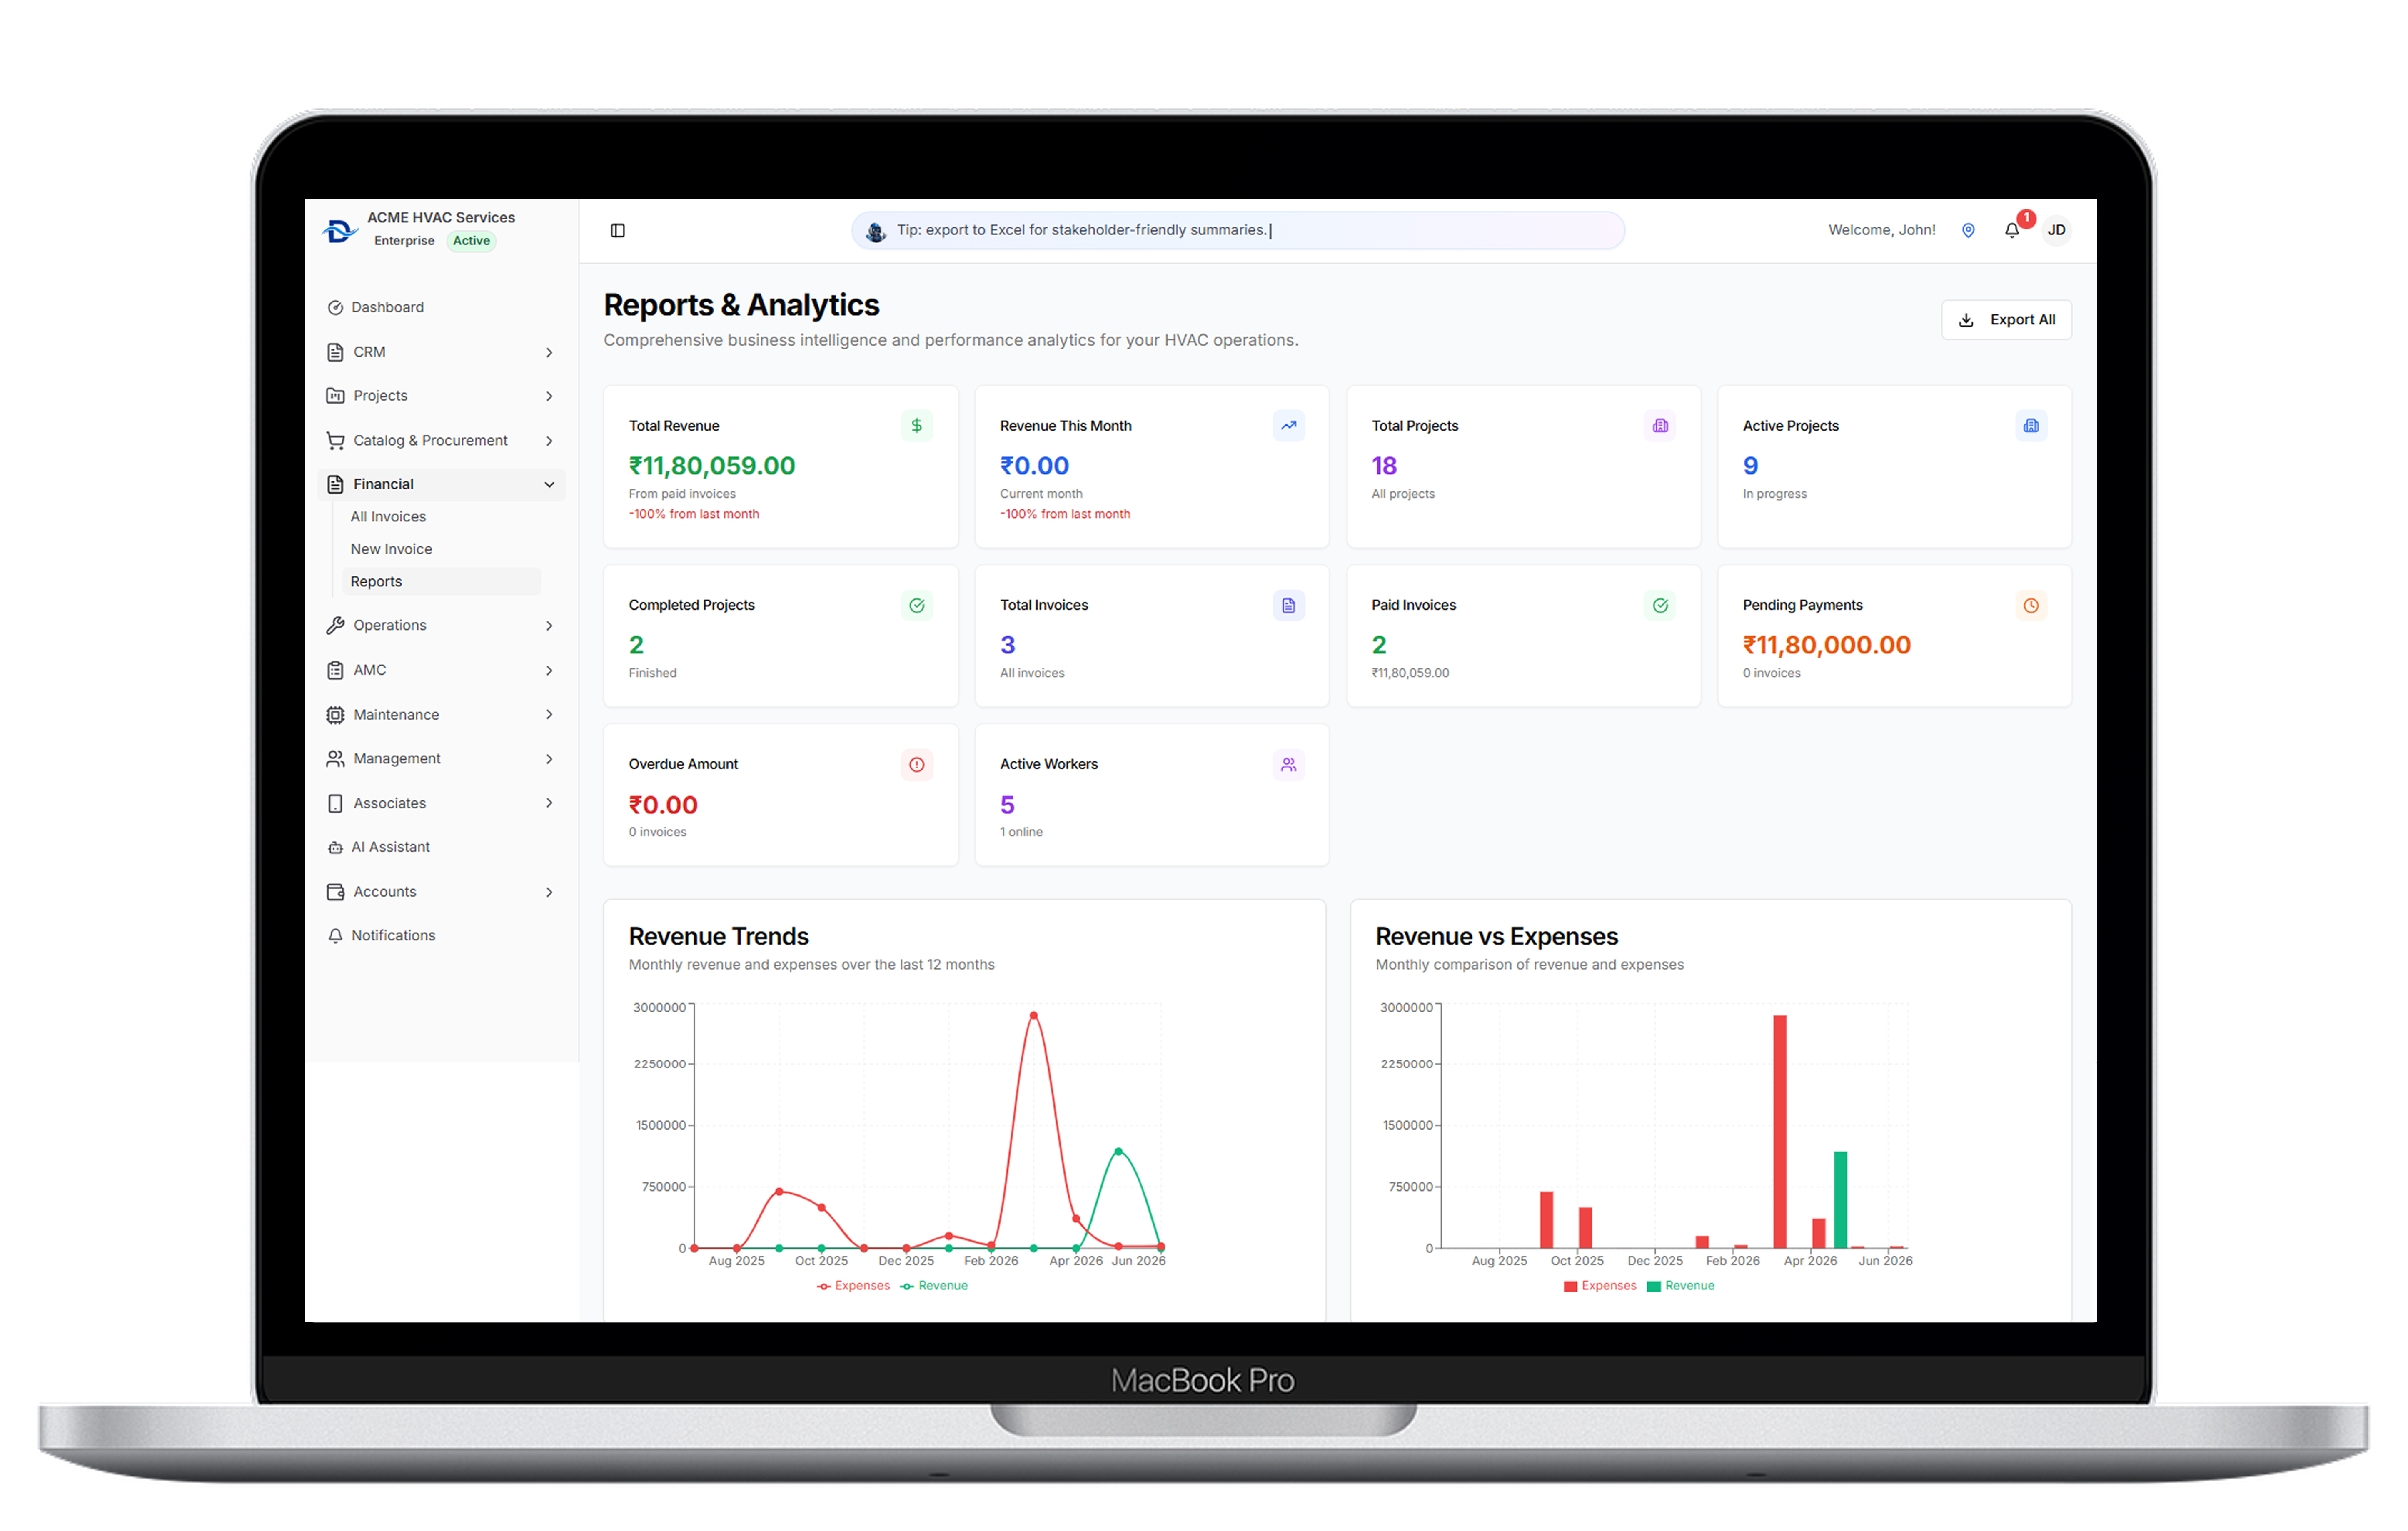Expand the Operations menu chevron
The width and height of the screenshot is (2408, 1531).
pyautogui.click(x=549, y=626)
